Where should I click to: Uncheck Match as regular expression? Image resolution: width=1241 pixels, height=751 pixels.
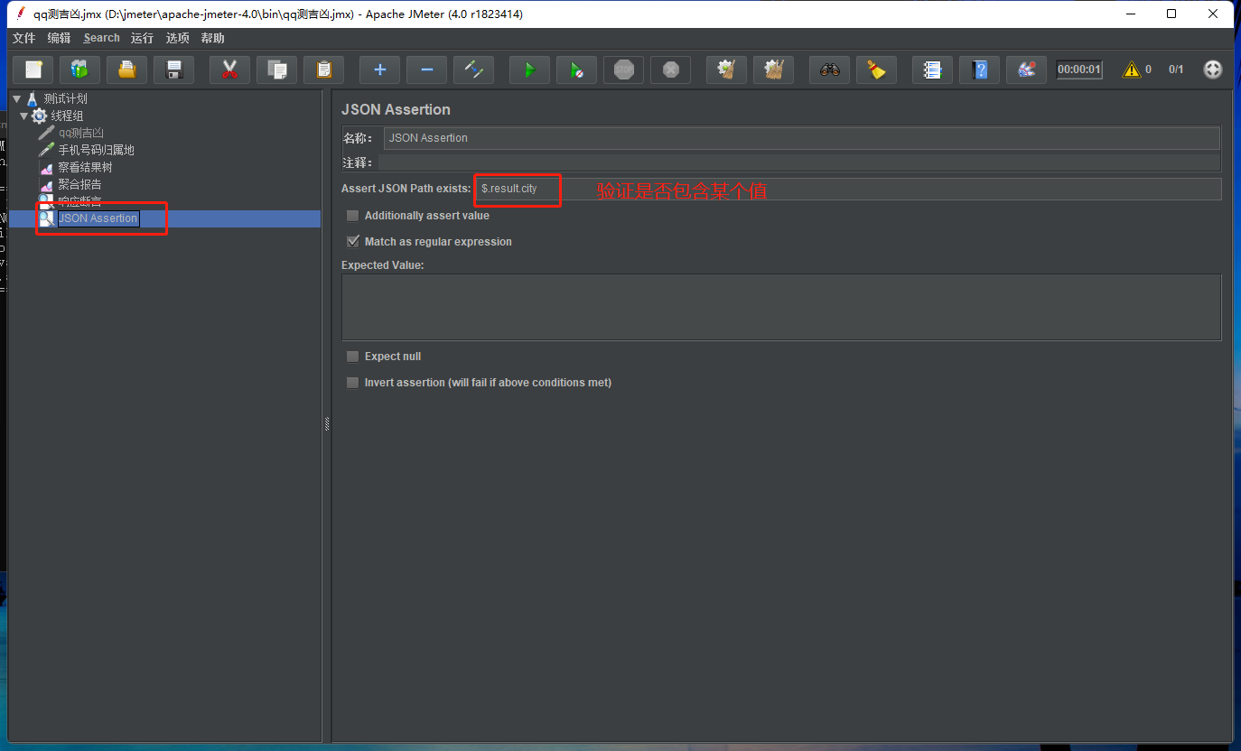pyautogui.click(x=352, y=242)
